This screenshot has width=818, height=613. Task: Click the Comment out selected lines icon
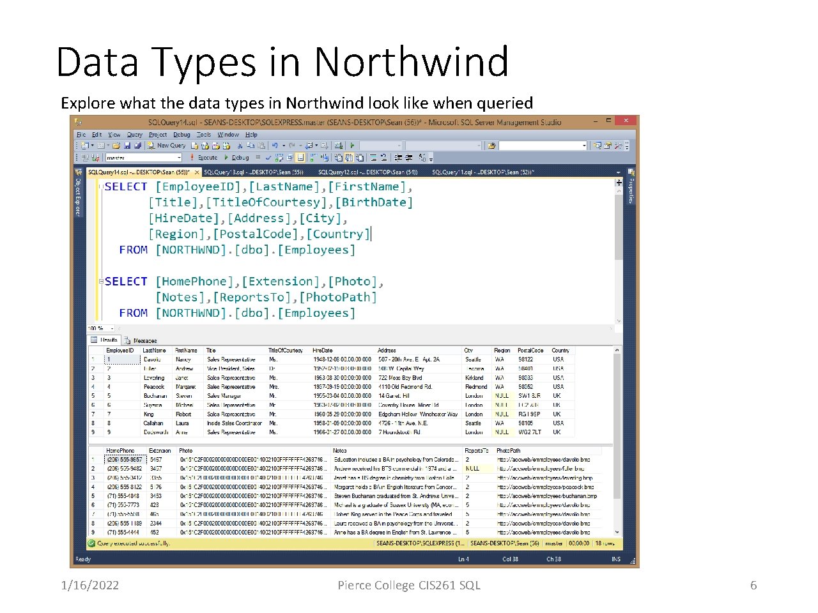[373, 158]
